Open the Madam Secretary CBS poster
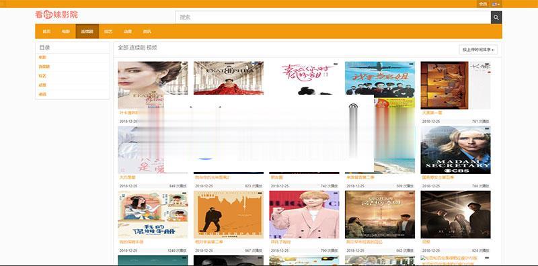Image resolution: width=538 pixels, height=266 pixels. click(x=455, y=150)
